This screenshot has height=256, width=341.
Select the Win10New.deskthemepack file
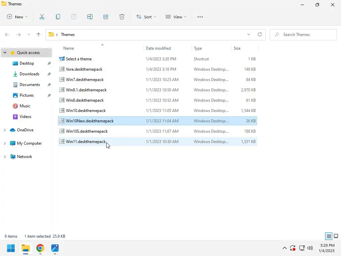click(x=158, y=121)
